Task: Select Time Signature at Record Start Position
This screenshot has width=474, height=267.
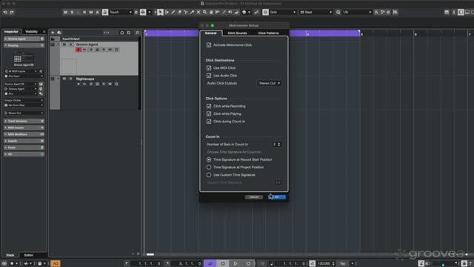Action: pos(209,159)
